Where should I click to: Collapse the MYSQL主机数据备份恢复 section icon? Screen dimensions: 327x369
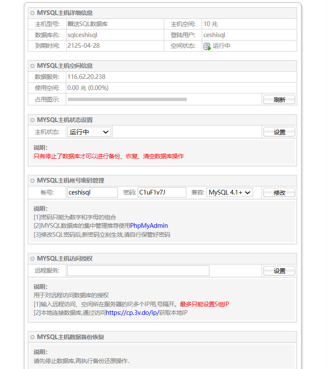pyautogui.click(x=32, y=337)
